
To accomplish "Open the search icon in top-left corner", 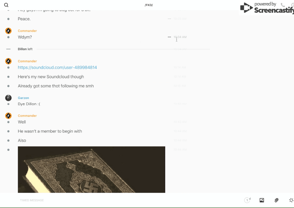I will 6,5.
